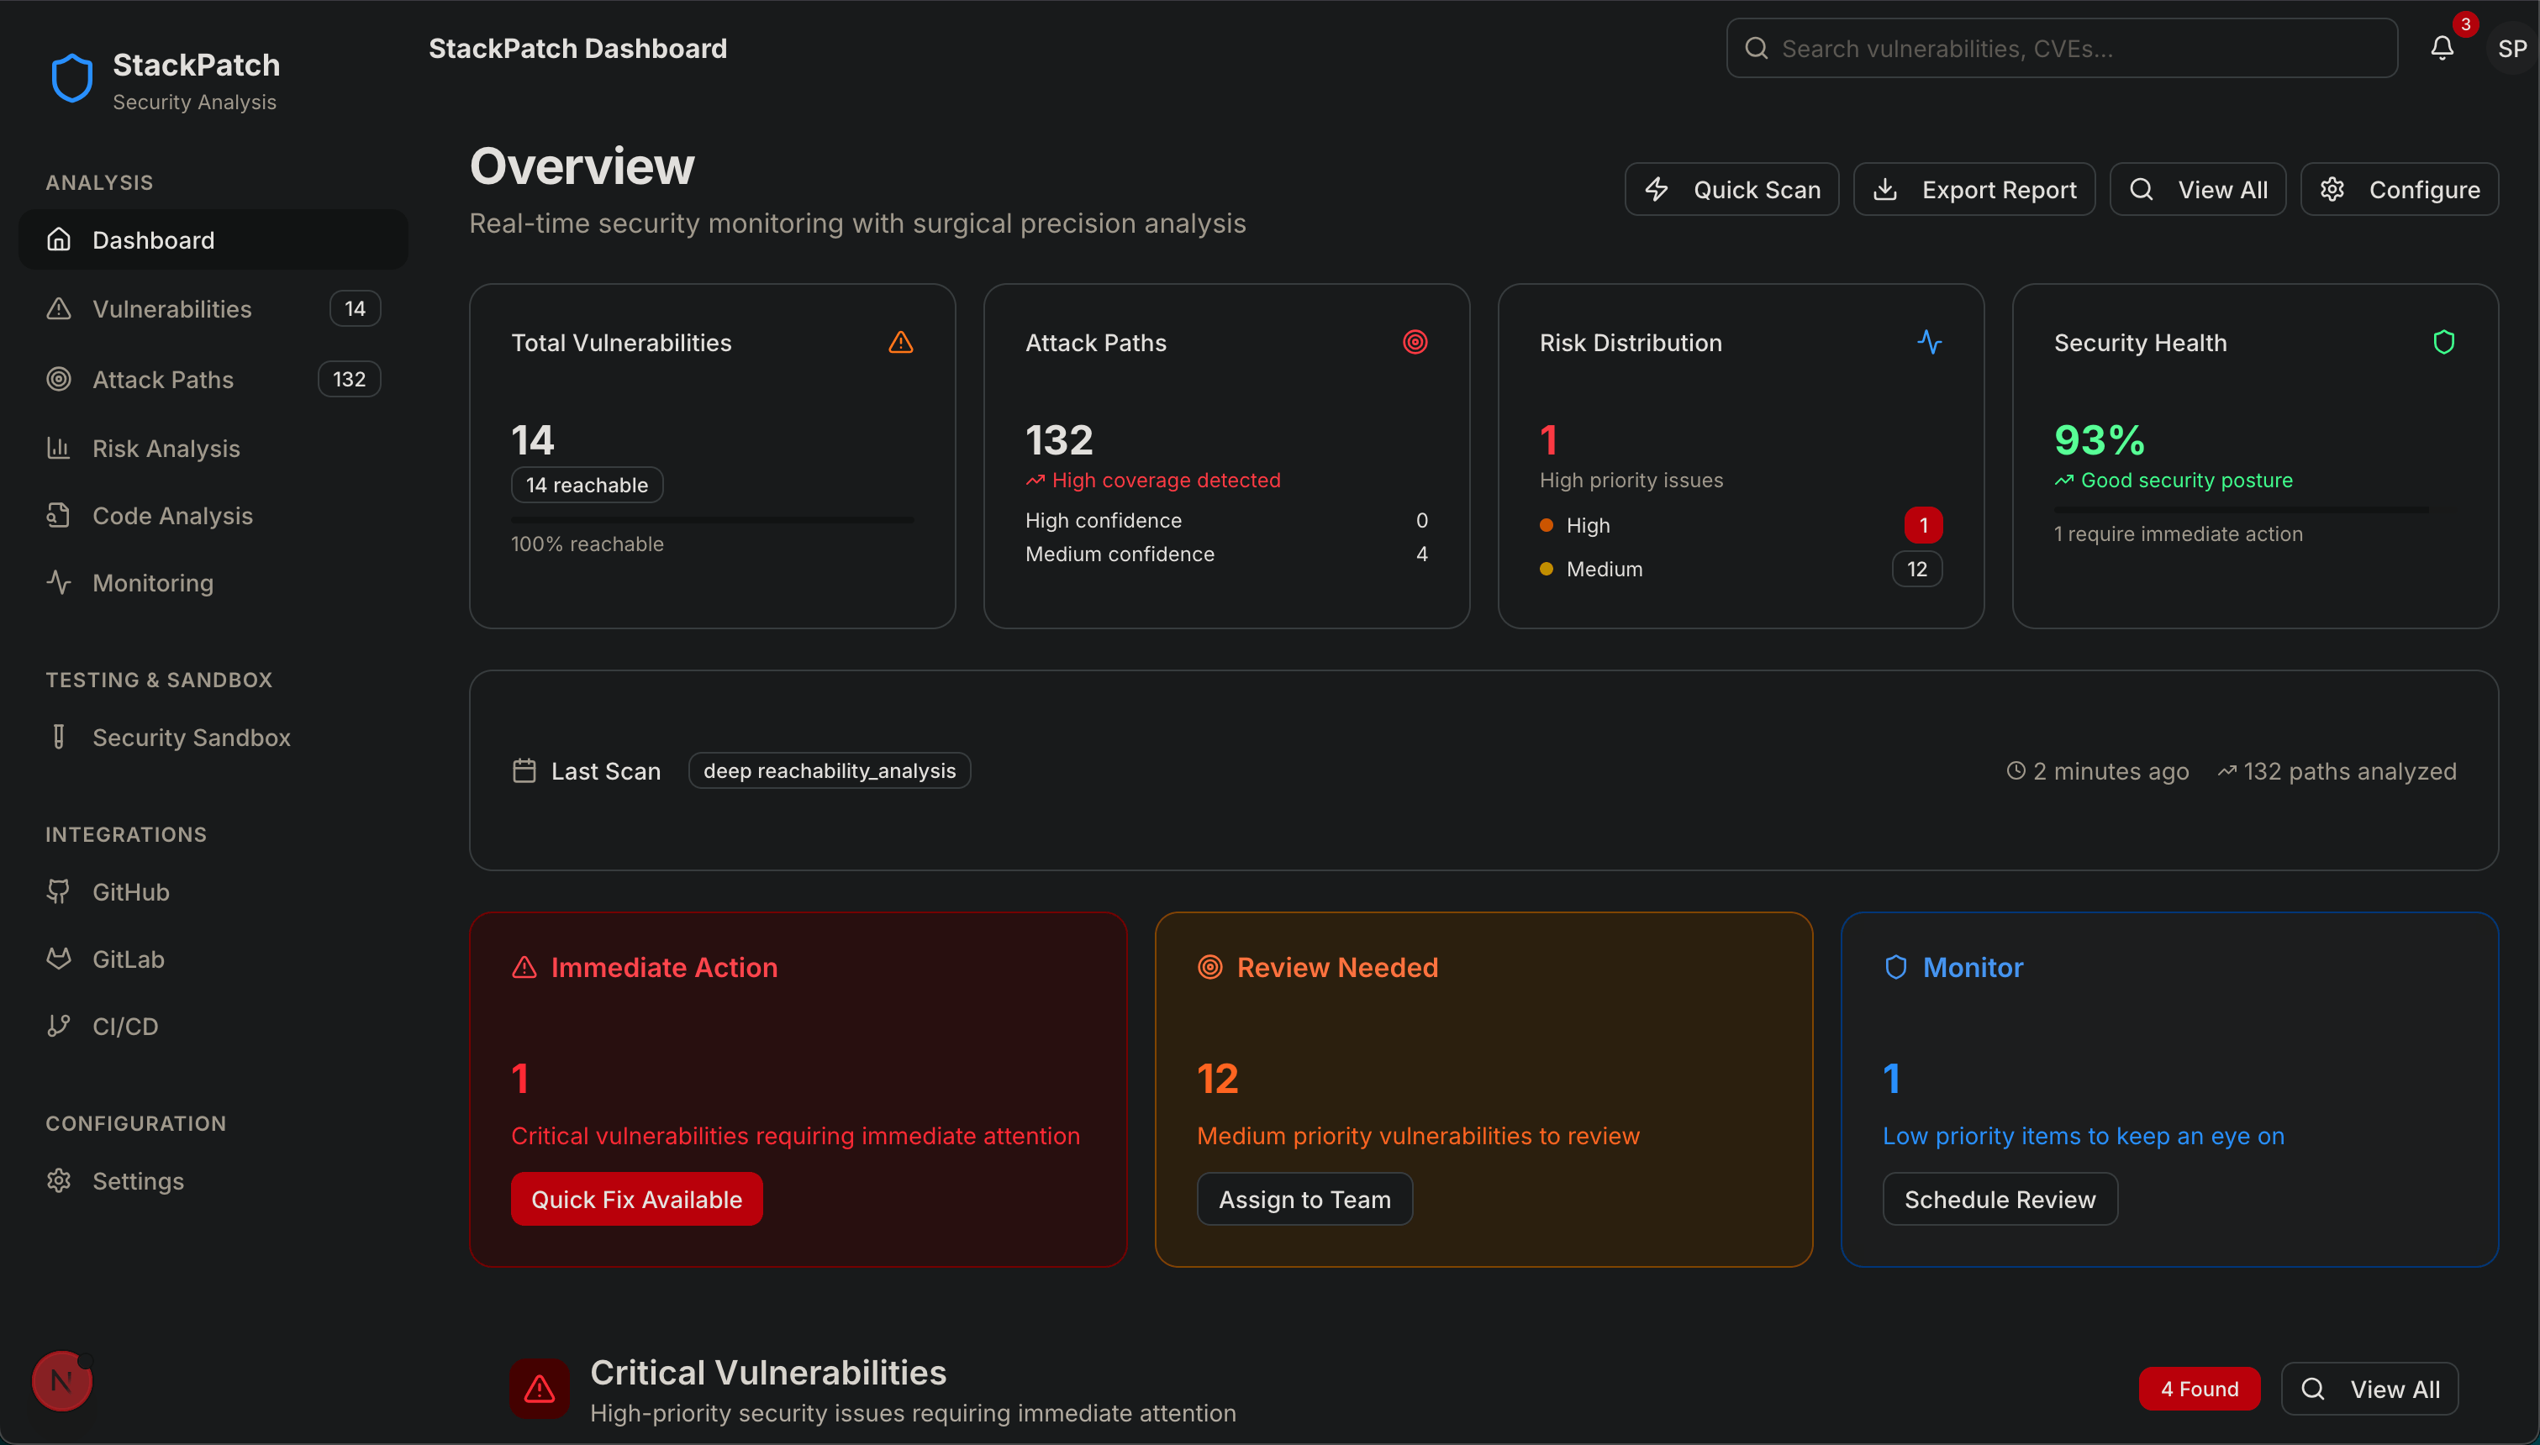The height and width of the screenshot is (1445, 2540).
Task: Open the GitLab integration
Action: click(213, 959)
